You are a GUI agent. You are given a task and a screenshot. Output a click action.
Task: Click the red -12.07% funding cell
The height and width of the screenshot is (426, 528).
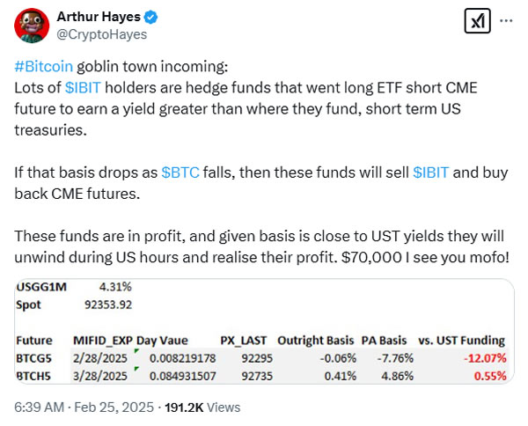(485, 358)
